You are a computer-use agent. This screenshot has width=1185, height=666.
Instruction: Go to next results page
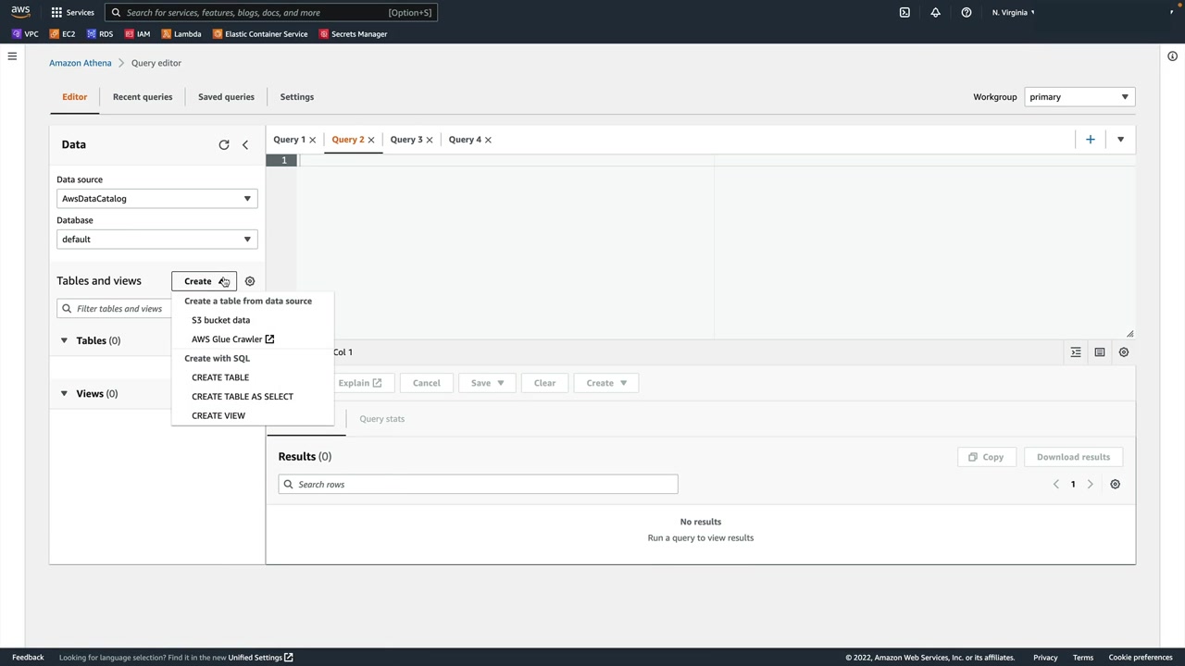click(x=1091, y=485)
